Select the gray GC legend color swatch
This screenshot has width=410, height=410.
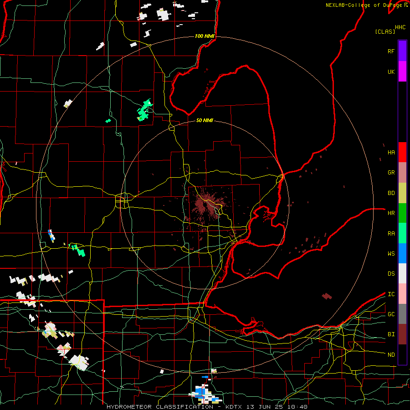coord(402,314)
